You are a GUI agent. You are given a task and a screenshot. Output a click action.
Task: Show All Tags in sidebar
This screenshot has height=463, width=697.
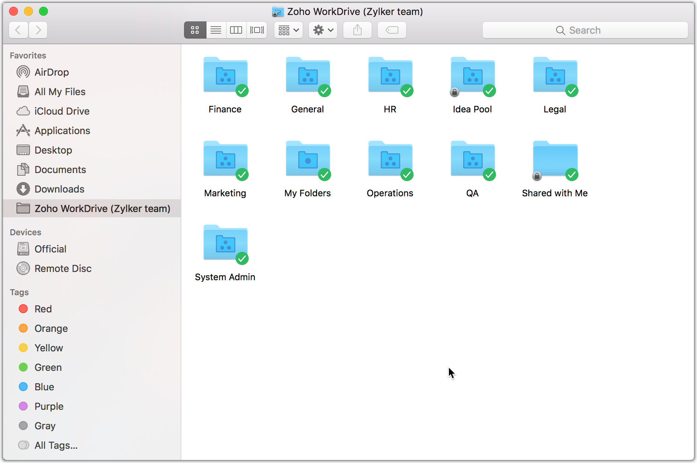click(x=56, y=445)
